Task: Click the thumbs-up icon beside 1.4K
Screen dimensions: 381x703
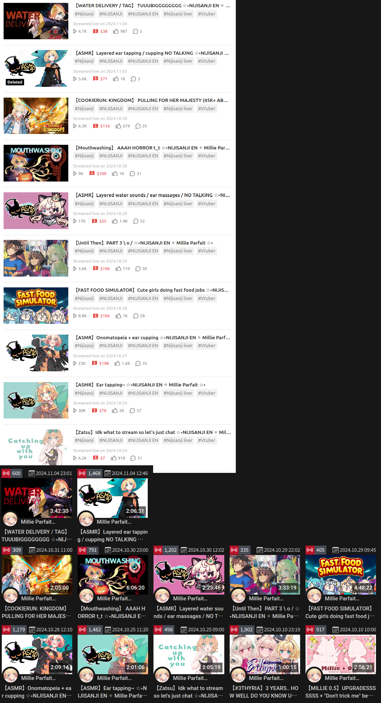Action: (x=115, y=221)
